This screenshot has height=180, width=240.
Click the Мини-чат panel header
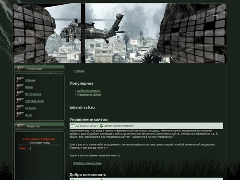[x=39, y=126]
